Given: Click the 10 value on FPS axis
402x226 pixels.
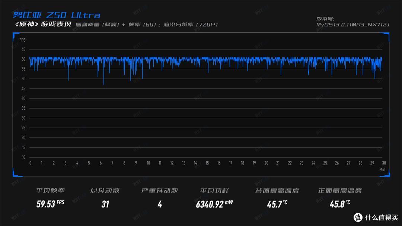Looking at the screenshot, I should [x=23, y=157].
